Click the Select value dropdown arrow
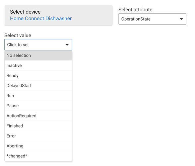195x166 pixels. (x=67, y=45)
